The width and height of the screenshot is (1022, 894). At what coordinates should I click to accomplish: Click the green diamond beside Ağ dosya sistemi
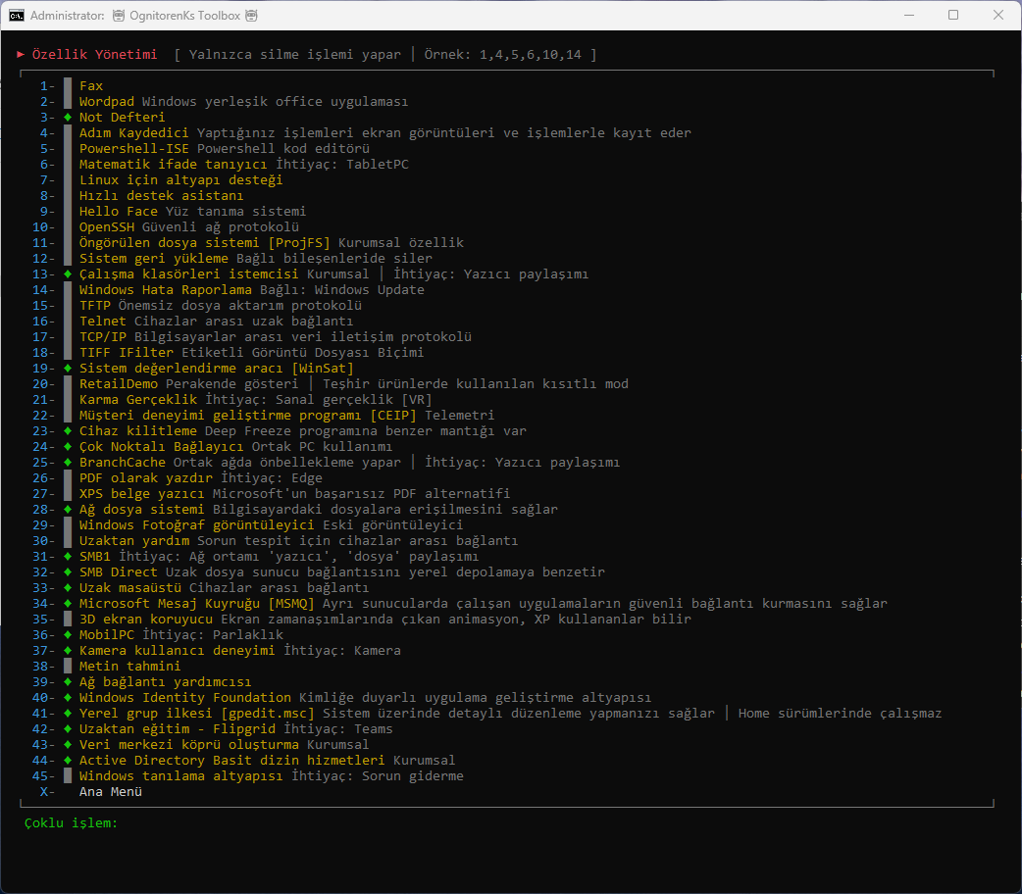68,510
